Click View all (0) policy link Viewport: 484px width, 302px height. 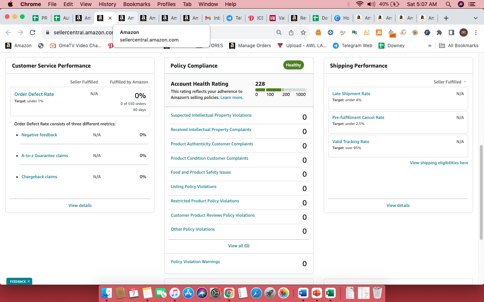coord(239,246)
